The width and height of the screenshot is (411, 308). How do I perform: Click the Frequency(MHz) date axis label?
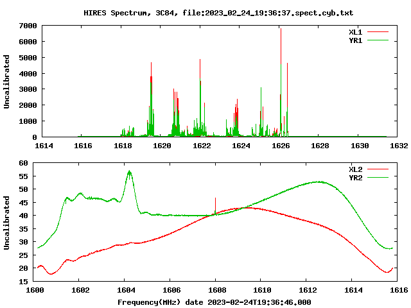click(x=214, y=302)
